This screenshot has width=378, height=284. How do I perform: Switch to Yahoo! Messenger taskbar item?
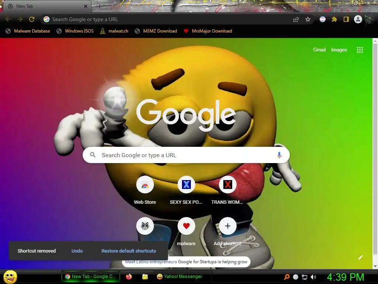[183, 277]
